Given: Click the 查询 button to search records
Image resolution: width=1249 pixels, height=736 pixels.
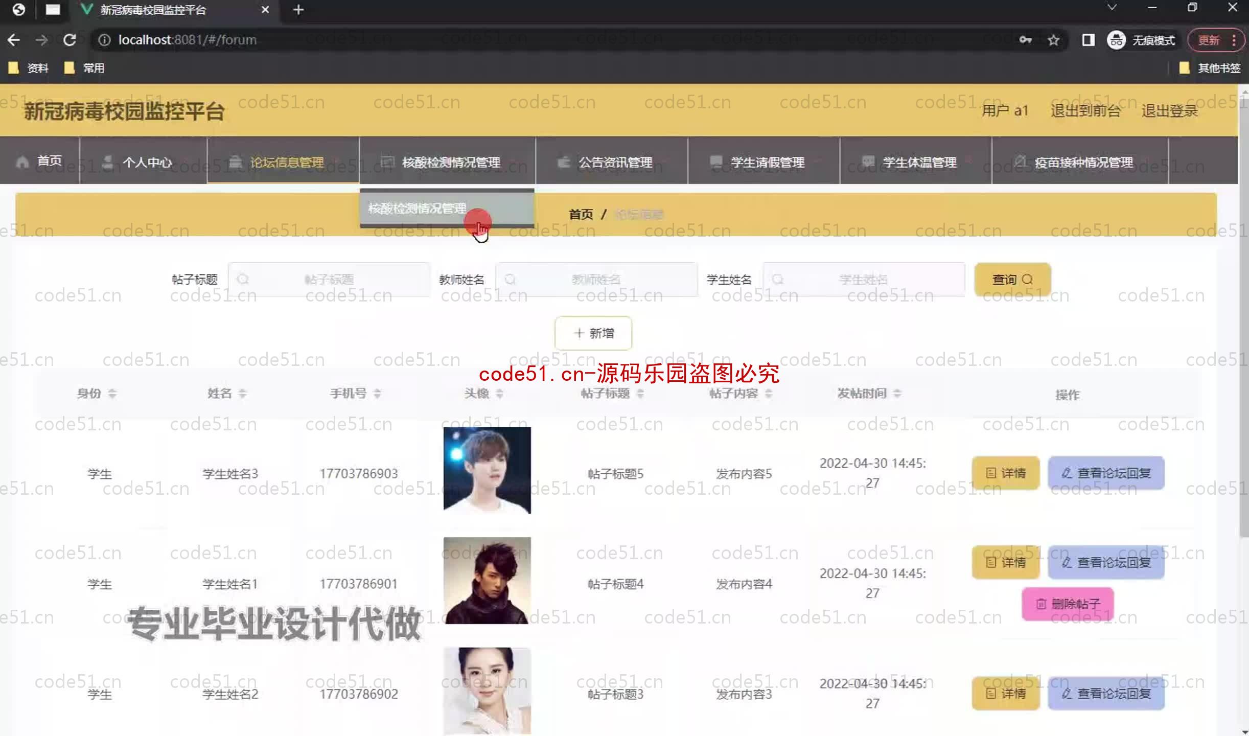Looking at the screenshot, I should tap(1012, 279).
